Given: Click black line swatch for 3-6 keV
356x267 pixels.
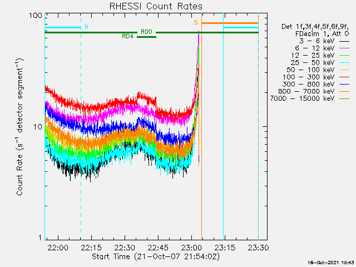Looking at the screenshot, I should [x=344, y=41].
